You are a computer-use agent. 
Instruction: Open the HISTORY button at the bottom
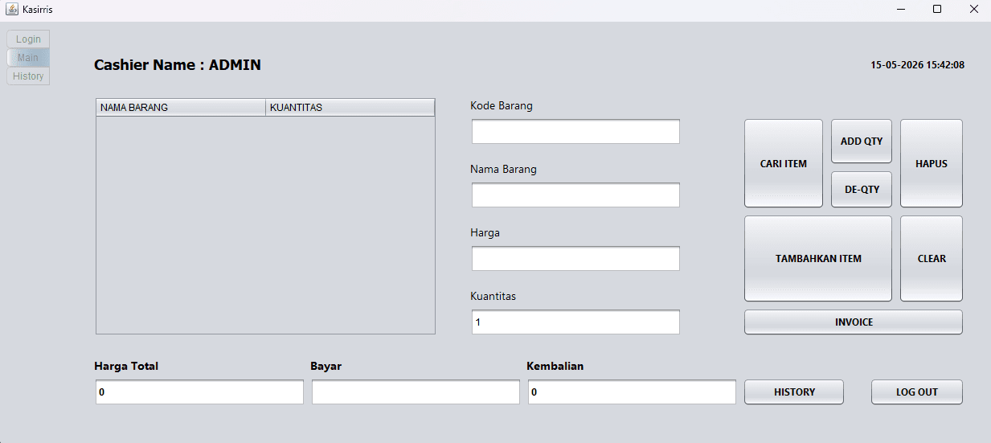click(x=794, y=392)
